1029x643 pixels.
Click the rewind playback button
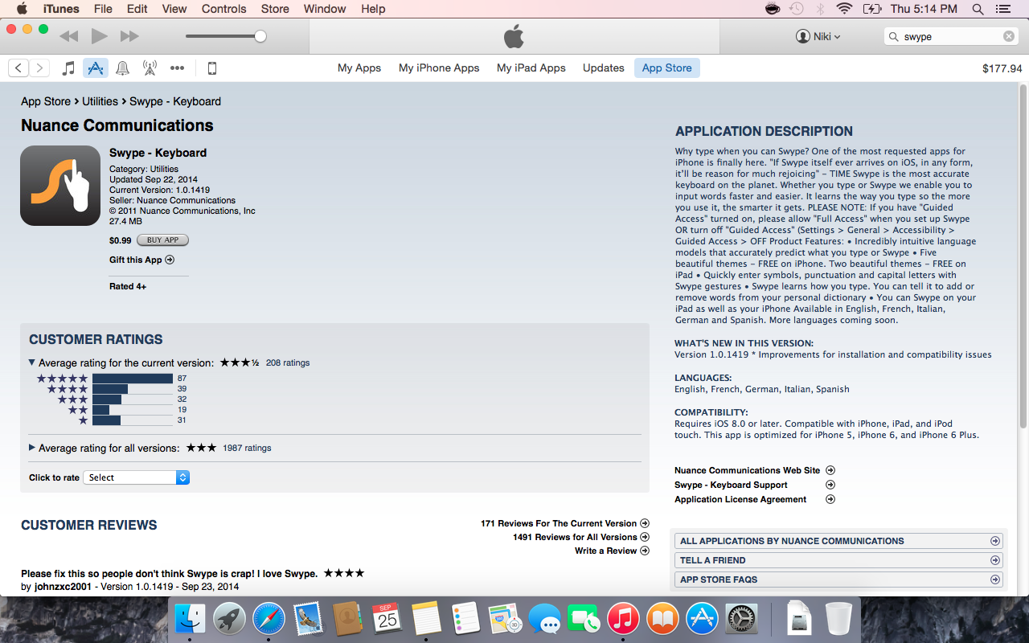[x=69, y=36]
